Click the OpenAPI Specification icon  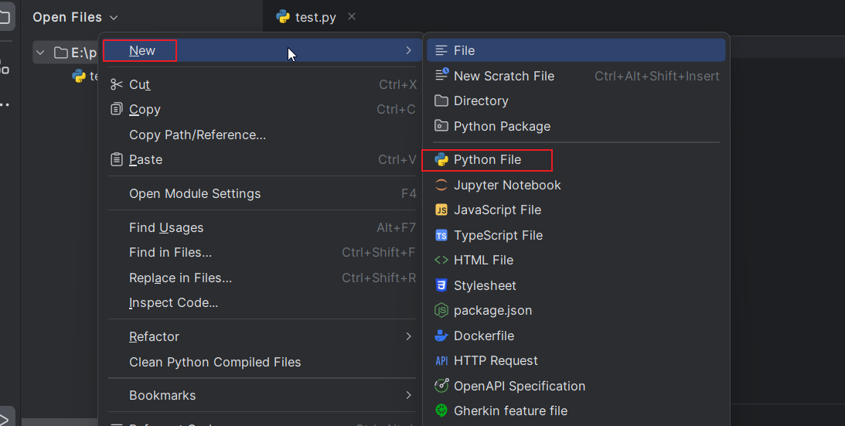point(441,386)
